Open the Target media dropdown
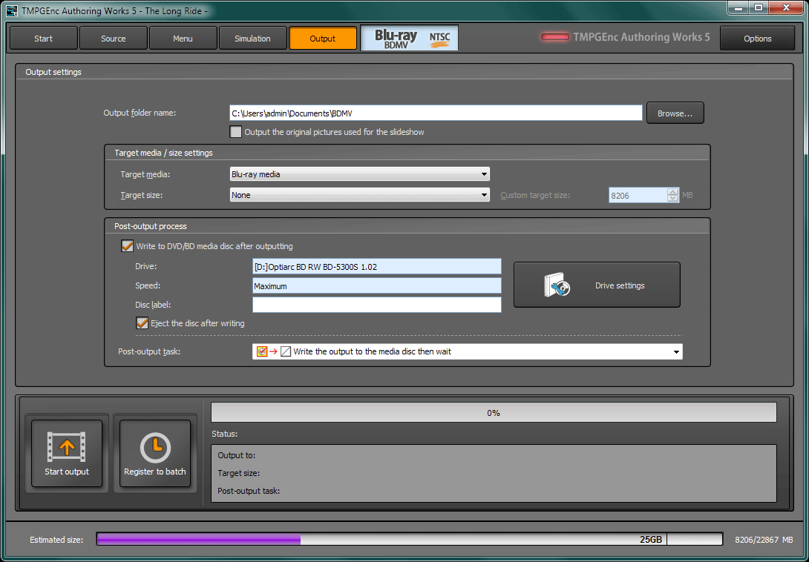The width and height of the screenshot is (809, 562). click(x=485, y=174)
